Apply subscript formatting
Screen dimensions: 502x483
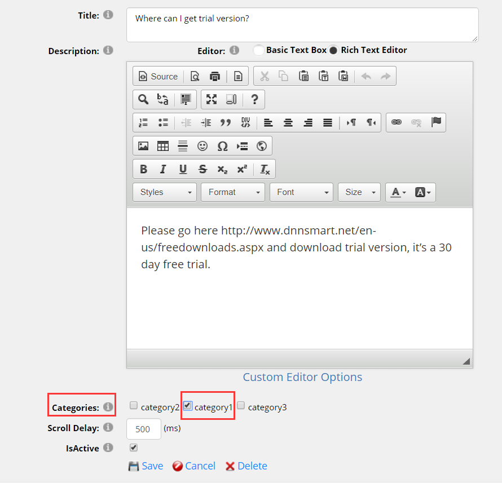point(222,169)
